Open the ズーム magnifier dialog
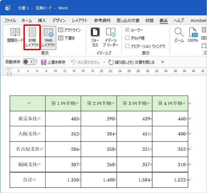207x193 pixels. (179, 35)
